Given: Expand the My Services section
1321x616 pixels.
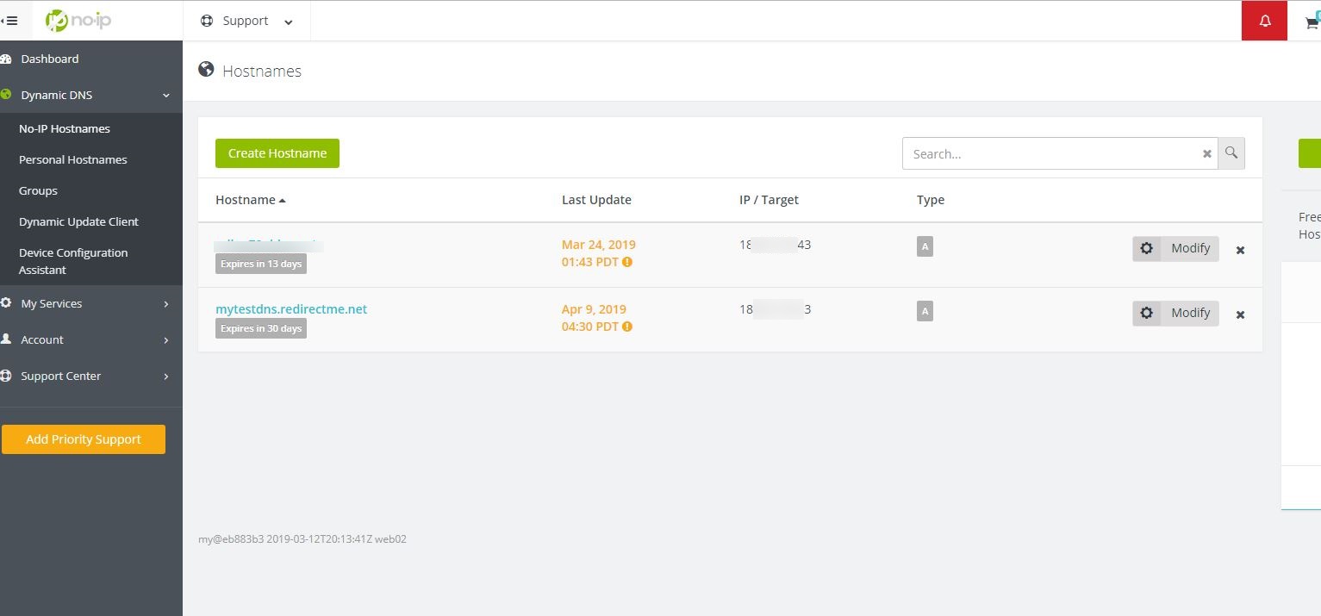Looking at the screenshot, I should tap(51, 303).
